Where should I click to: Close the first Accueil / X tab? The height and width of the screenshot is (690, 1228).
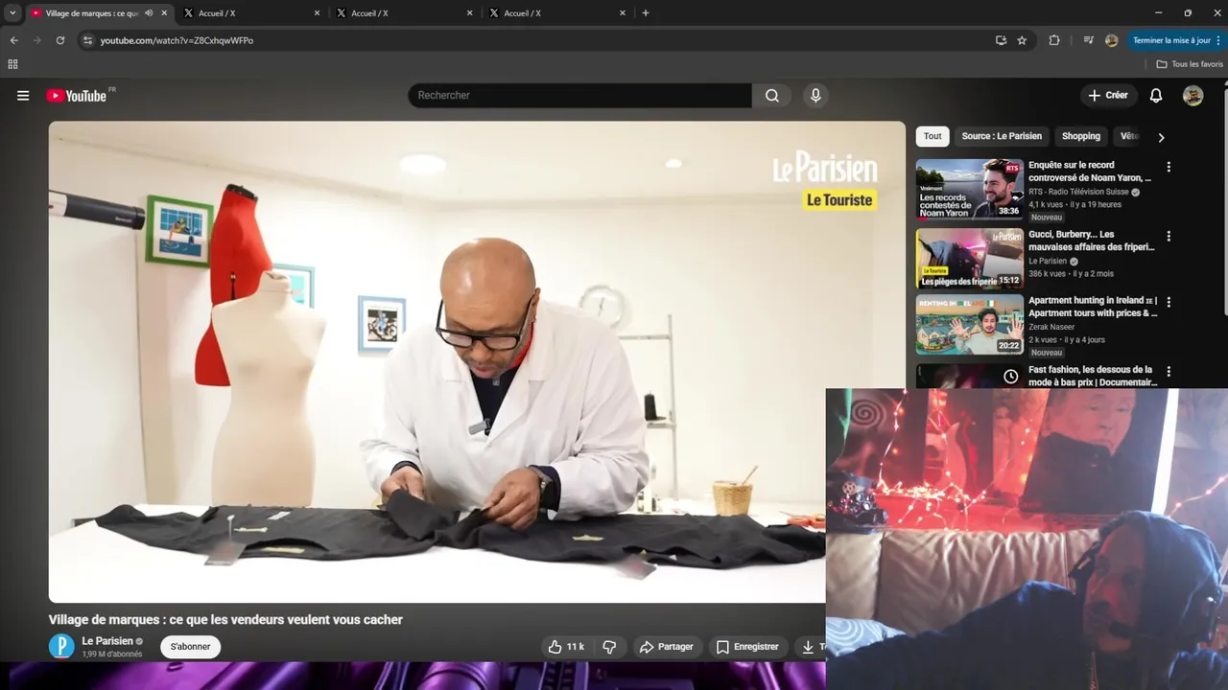tap(317, 13)
